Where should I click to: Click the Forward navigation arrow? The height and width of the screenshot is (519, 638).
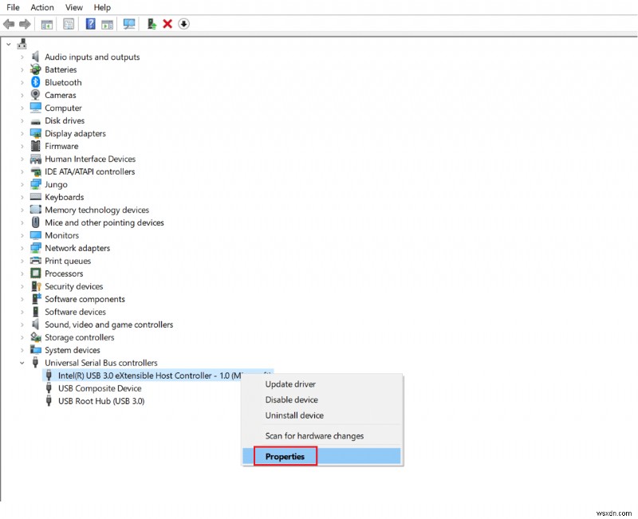click(x=25, y=24)
